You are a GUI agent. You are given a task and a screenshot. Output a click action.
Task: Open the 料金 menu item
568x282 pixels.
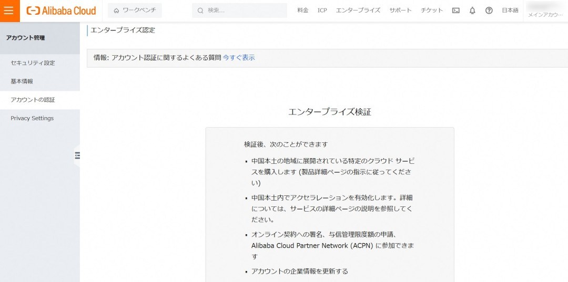(x=303, y=11)
